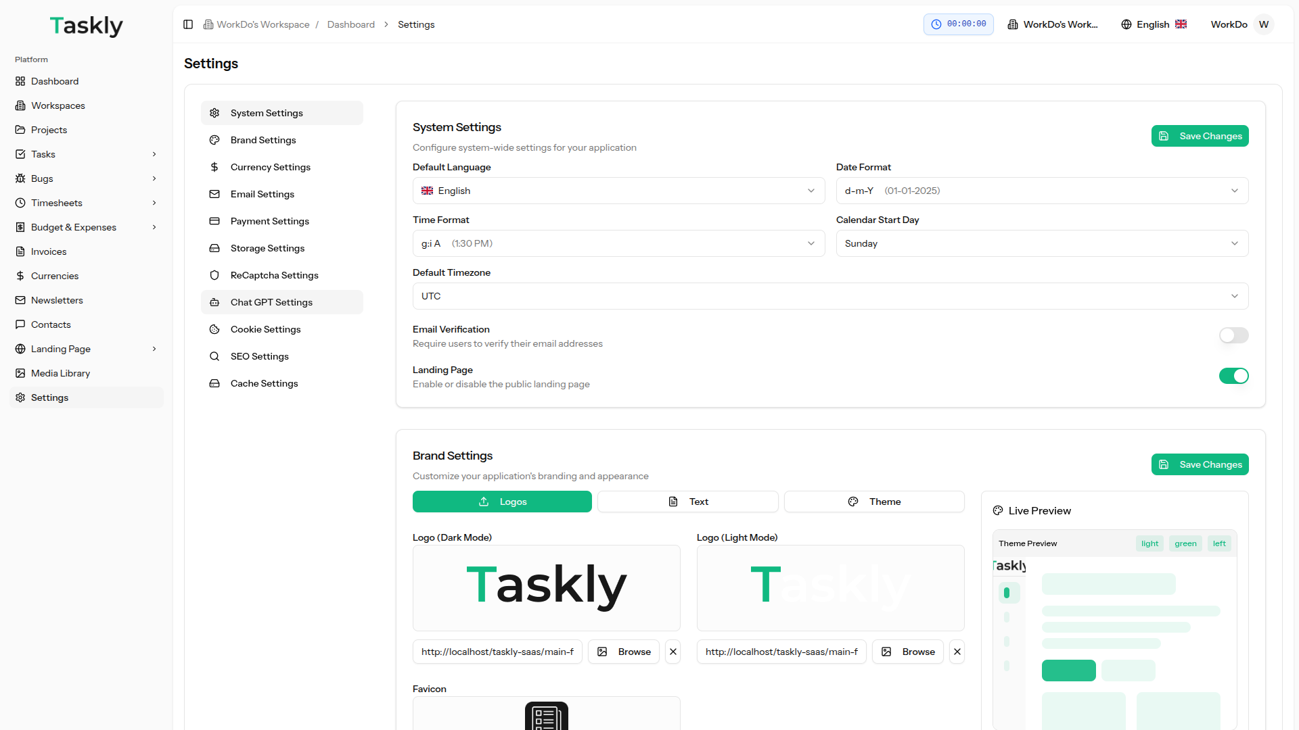The height and width of the screenshot is (730, 1299).
Task: Clear the dark mode logo with X
Action: point(673,652)
